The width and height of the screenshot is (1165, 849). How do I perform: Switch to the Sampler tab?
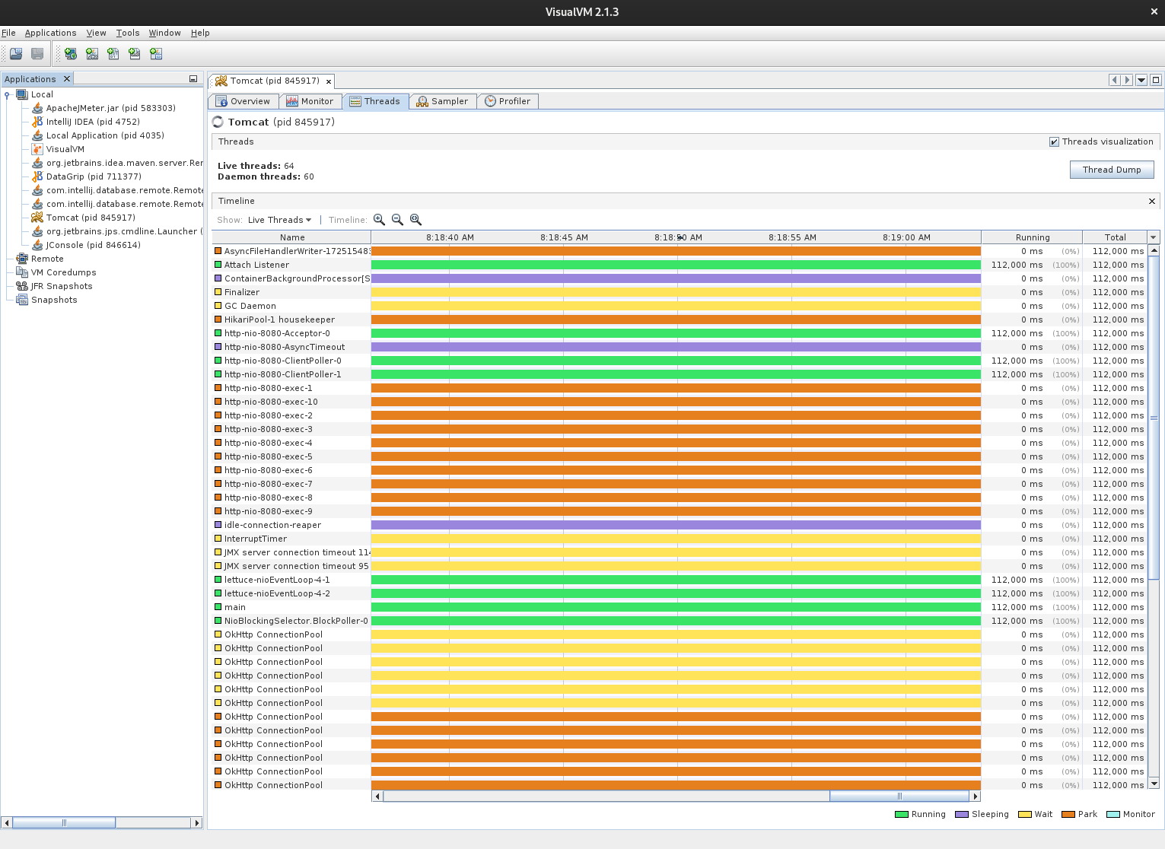(x=442, y=100)
